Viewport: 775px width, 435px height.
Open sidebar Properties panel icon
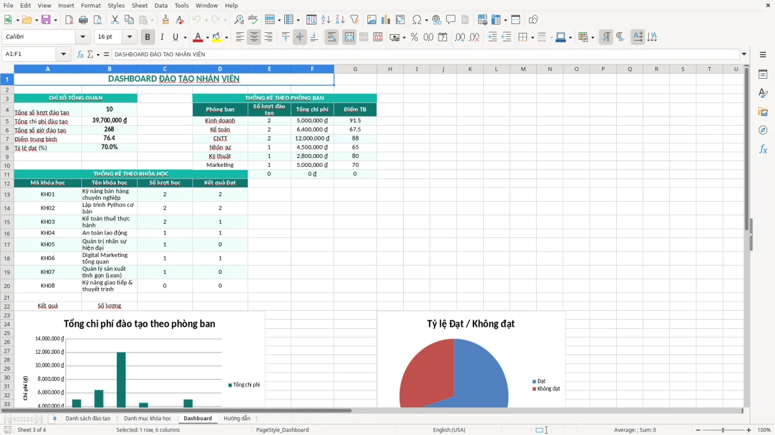pos(763,75)
